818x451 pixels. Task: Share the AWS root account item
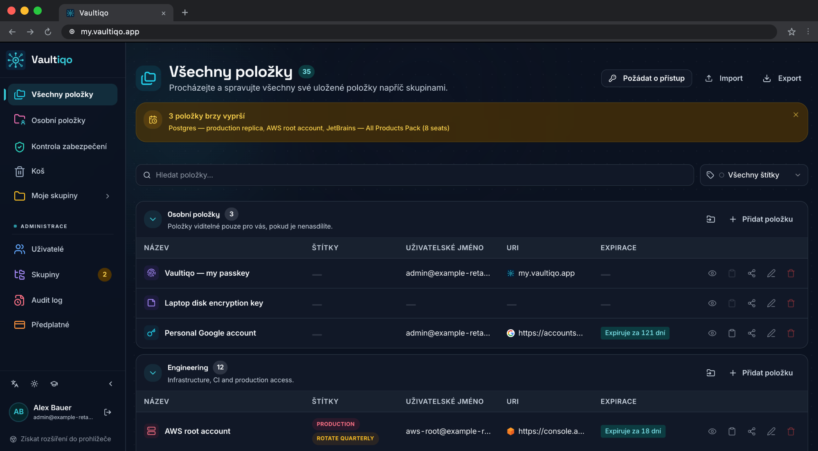click(751, 431)
